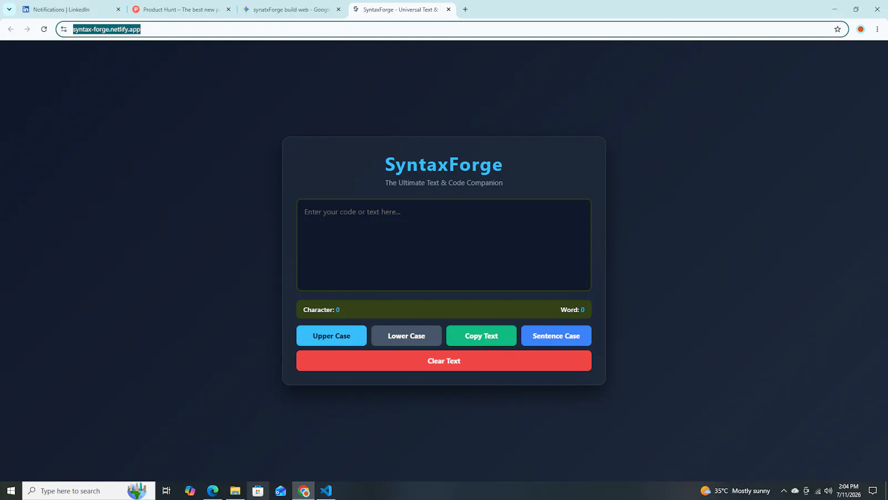
Task: Focus the code or text input area
Action: [x=444, y=245]
